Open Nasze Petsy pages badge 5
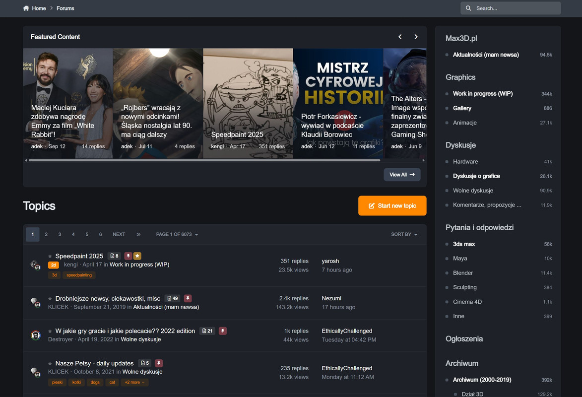Screen dimensions: 582x397 pyautogui.click(x=145, y=363)
